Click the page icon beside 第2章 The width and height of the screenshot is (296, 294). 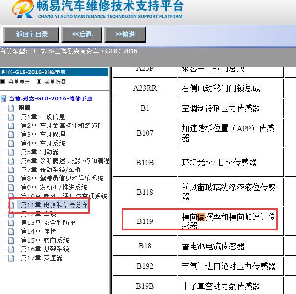[x=11, y=125]
